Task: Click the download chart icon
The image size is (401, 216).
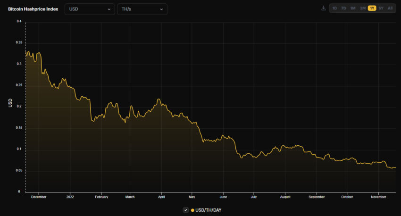Action: coord(323,8)
